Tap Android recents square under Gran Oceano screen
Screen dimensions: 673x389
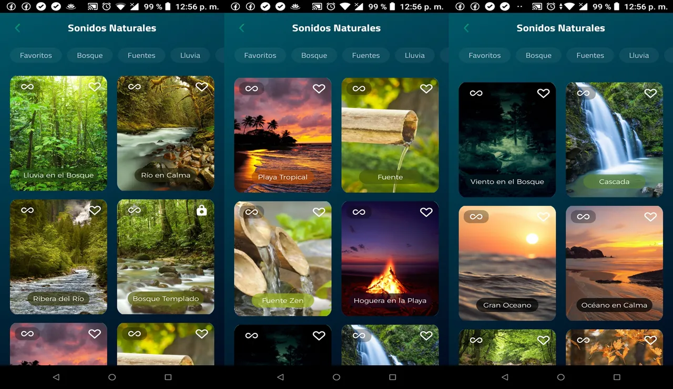click(x=617, y=377)
